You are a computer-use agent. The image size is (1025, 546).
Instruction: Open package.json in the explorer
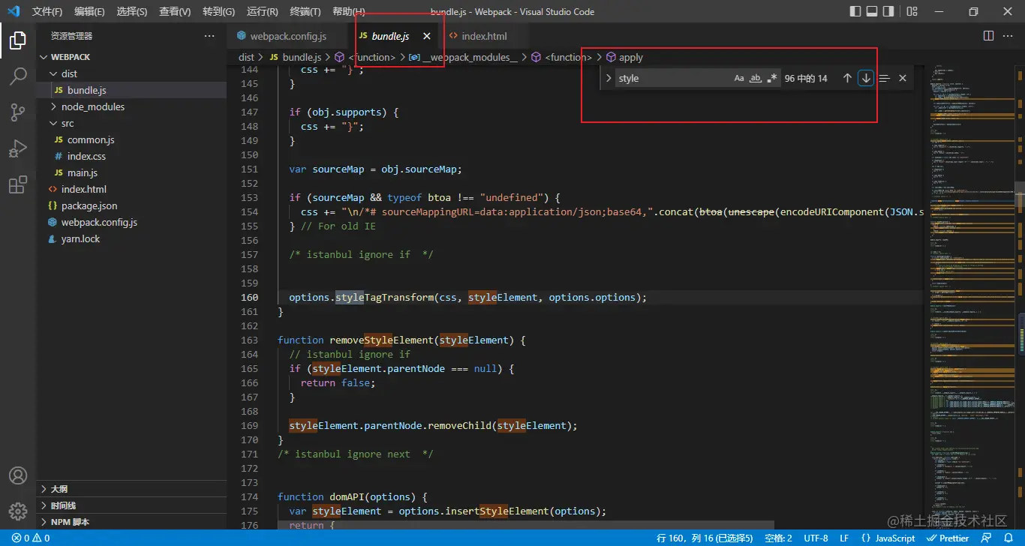(x=131, y=205)
